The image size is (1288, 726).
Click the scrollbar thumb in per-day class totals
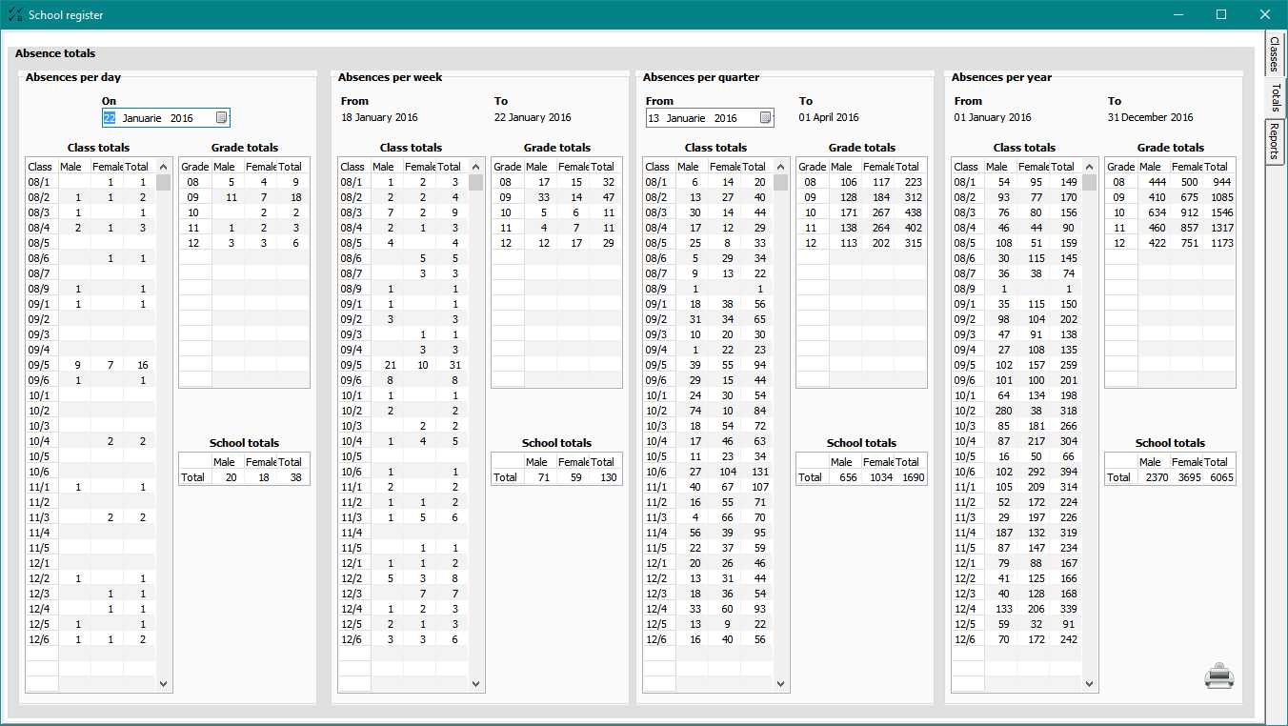(163, 182)
